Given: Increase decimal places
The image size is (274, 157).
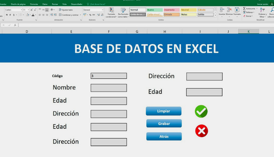Looking at the screenshot, I should (x=99, y=15).
